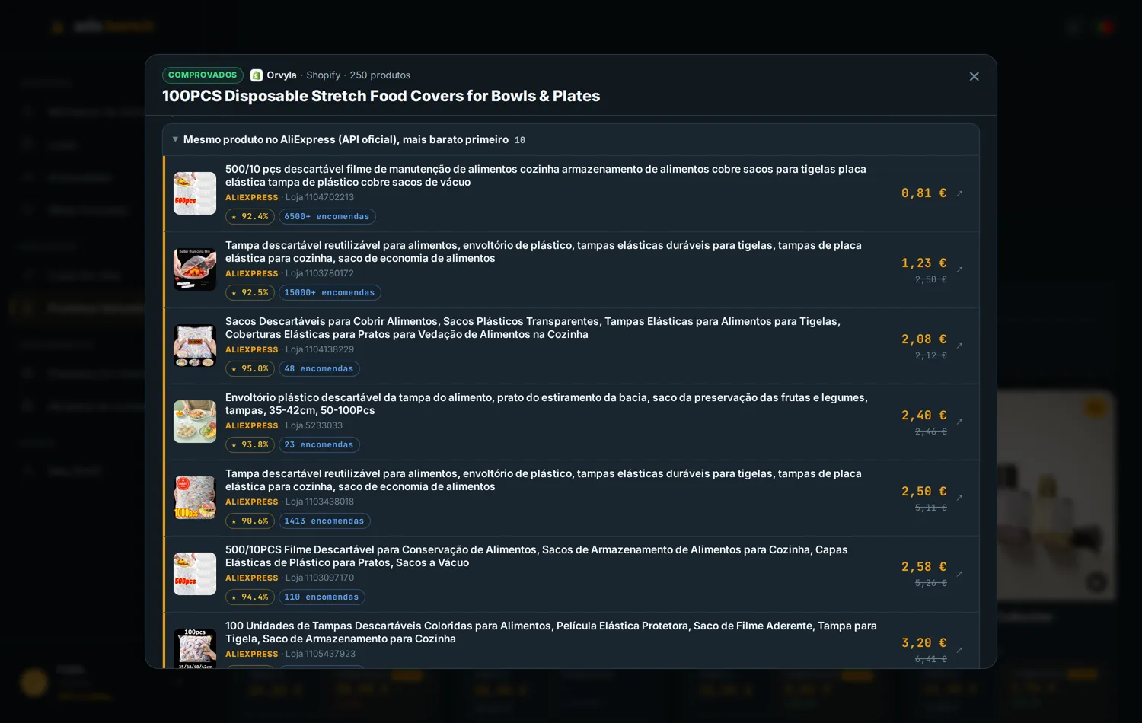Click the COMPROVADOS badge
This screenshot has height=723, width=1142.
click(203, 75)
